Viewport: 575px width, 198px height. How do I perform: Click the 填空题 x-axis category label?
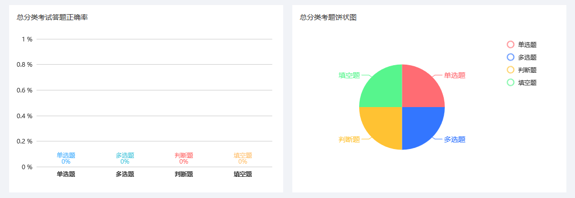pos(243,174)
